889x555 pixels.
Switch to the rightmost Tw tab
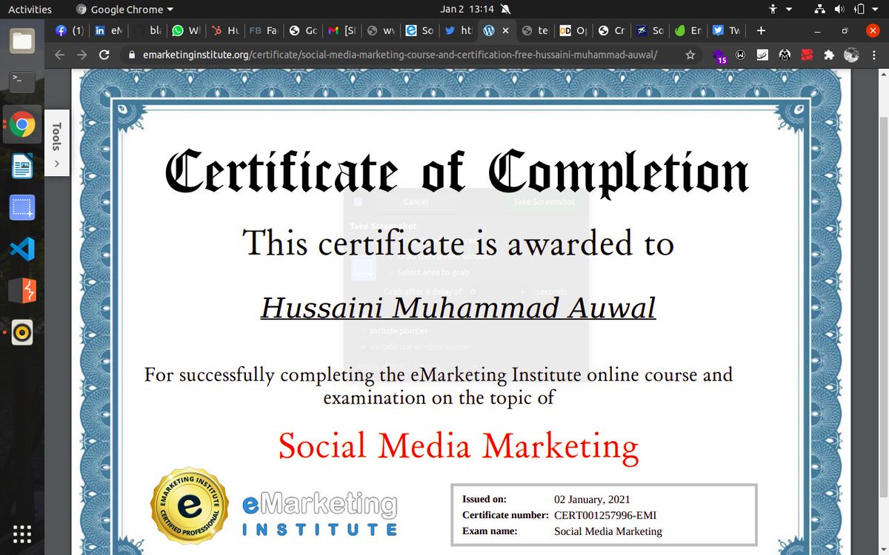[726, 31]
